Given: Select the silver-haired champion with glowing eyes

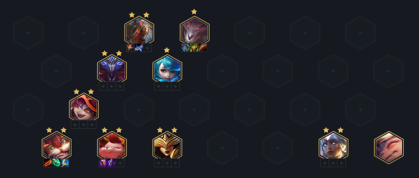Looking at the screenshot, I should (x=333, y=145).
